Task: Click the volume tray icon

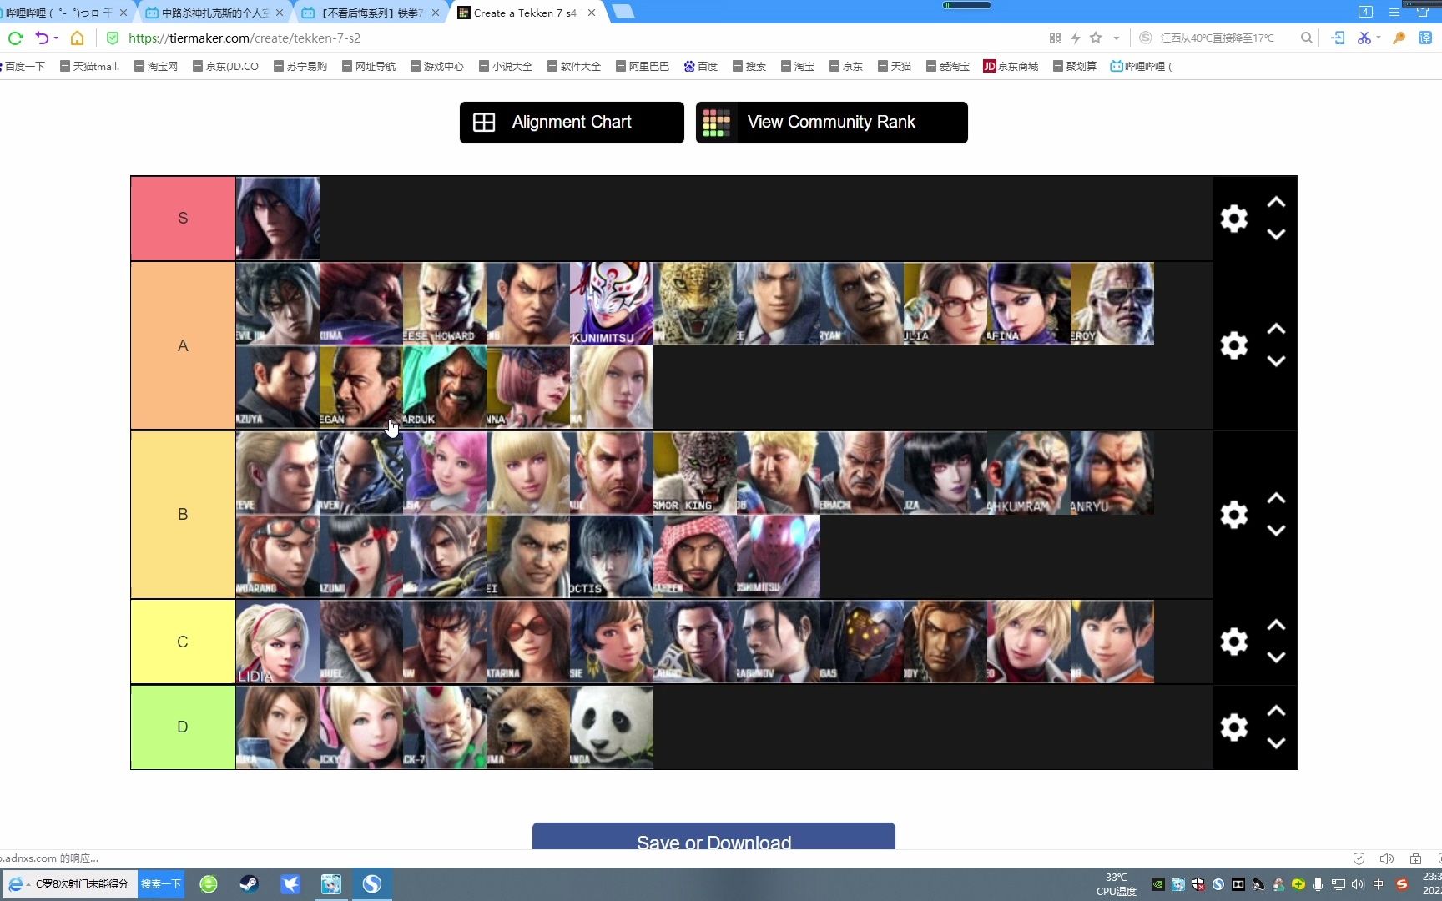Action: pyautogui.click(x=1358, y=884)
